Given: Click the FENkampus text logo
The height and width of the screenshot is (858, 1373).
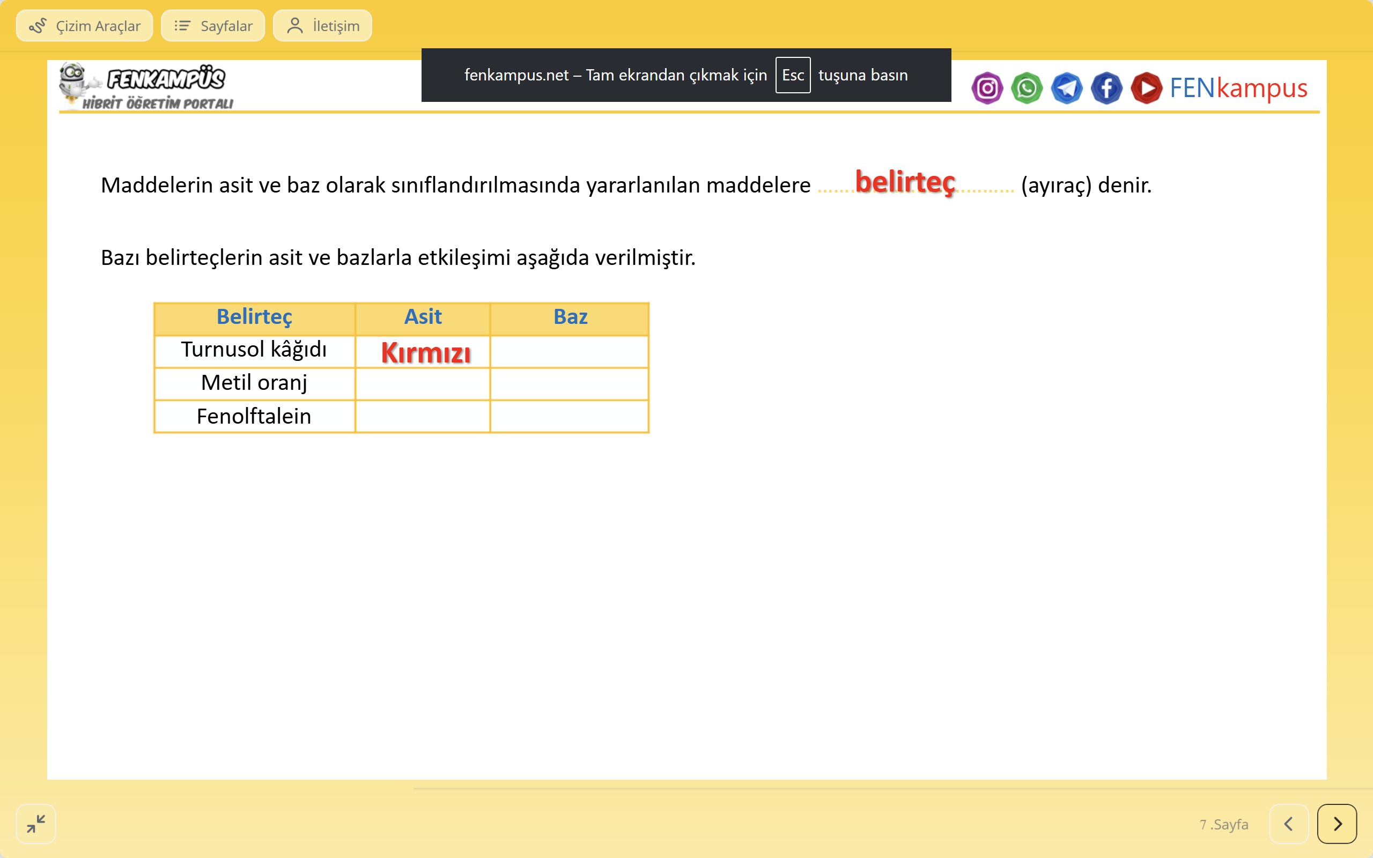Looking at the screenshot, I should (1238, 88).
